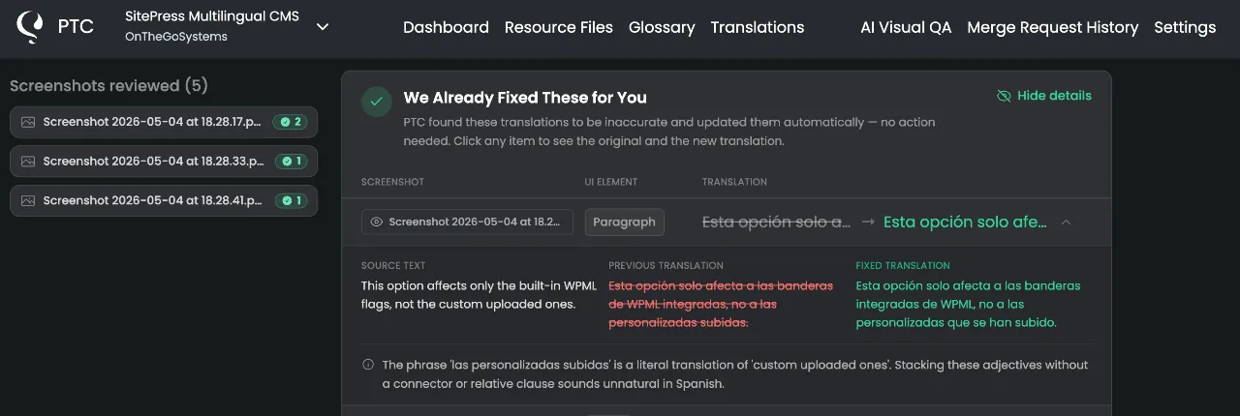
Task: Open the SitePress Multilingual CMS project dropdown
Action: click(323, 27)
